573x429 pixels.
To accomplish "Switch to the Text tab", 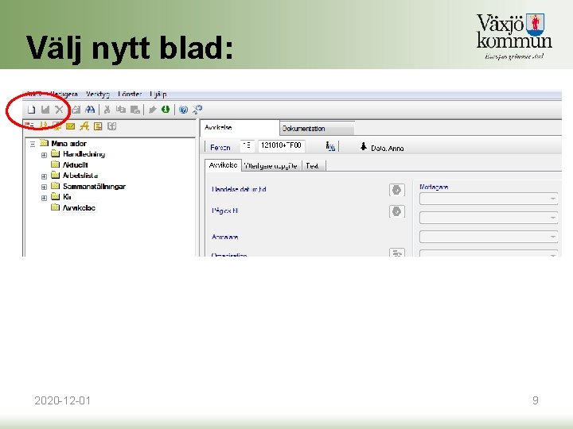I will pyautogui.click(x=313, y=166).
